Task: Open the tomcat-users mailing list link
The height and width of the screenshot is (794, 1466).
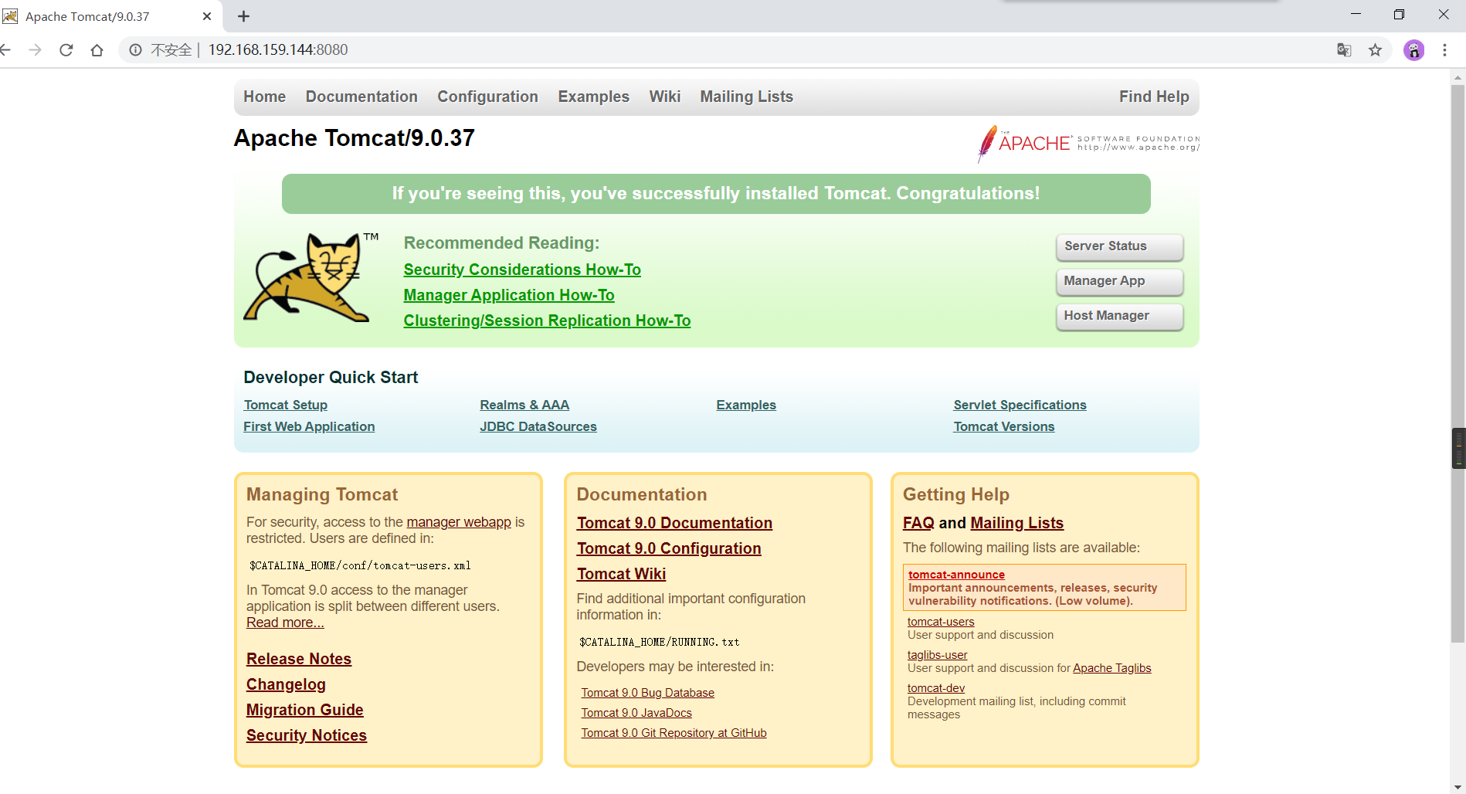Action: tap(941, 622)
